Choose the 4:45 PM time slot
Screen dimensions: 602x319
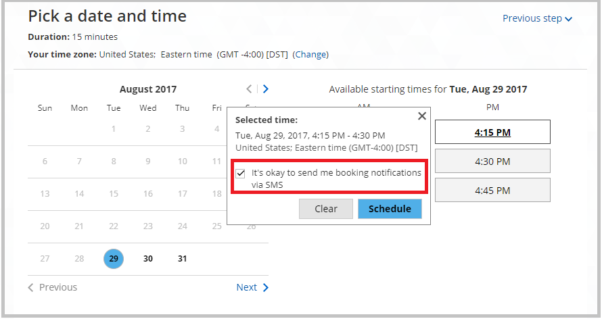pos(492,191)
